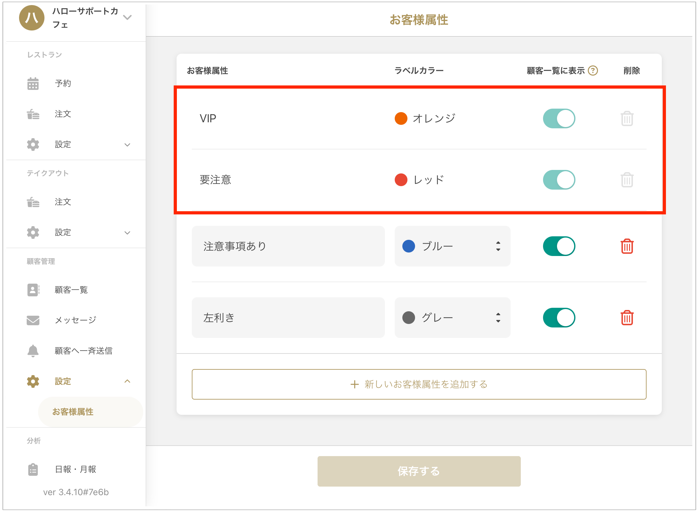Toggle list display for VIP attribute
The width and height of the screenshot is (698, 512).
point(559,118)
